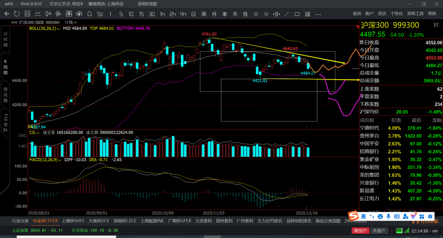Select the 年 yearly period
The image size is (443, 238).
(x=235, y=14)
